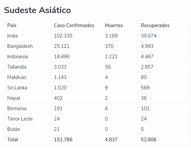This screenshot has height=148, width=191.
Task: Click Maldivas confirmed cases 1.143
Action: pos(60,77)
